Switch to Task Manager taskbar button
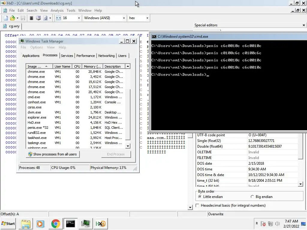Viewport: 307px width, 230px height. click(85, 223)
